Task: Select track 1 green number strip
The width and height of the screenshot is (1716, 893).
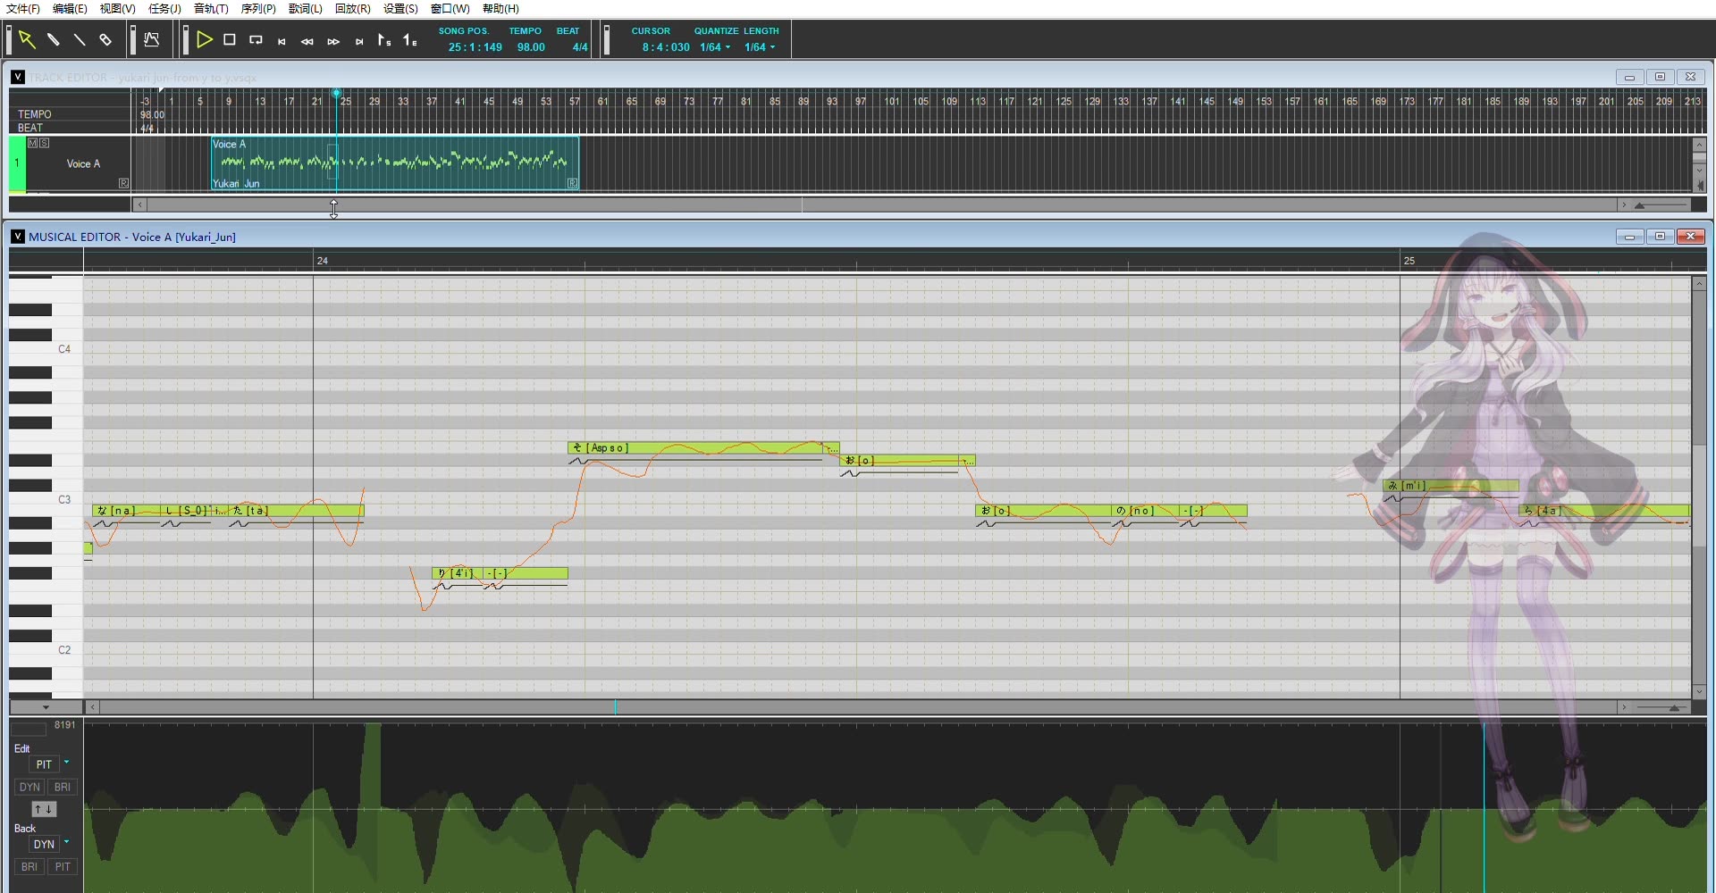Action: pyautogui.click(x=17, y=163)
